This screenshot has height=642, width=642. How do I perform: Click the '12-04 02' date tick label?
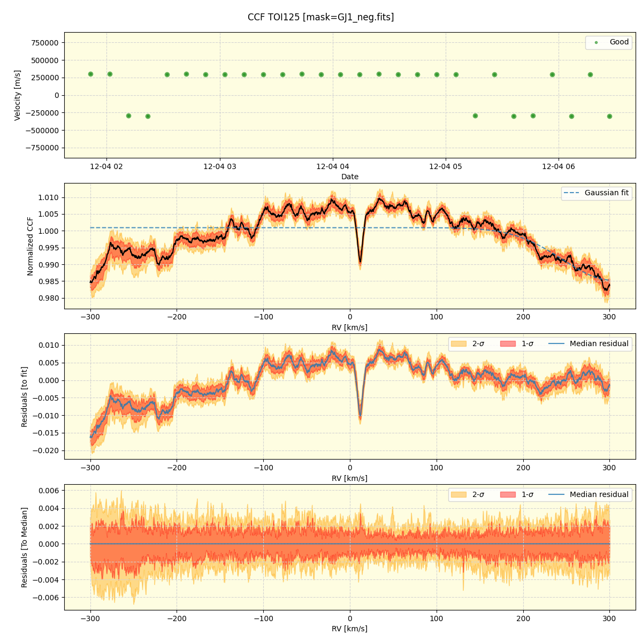[x=106, y=167]
